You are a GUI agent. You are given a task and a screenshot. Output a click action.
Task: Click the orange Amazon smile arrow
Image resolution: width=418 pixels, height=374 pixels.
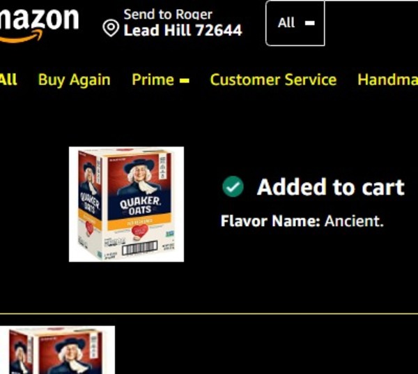[x=22, y=36]
